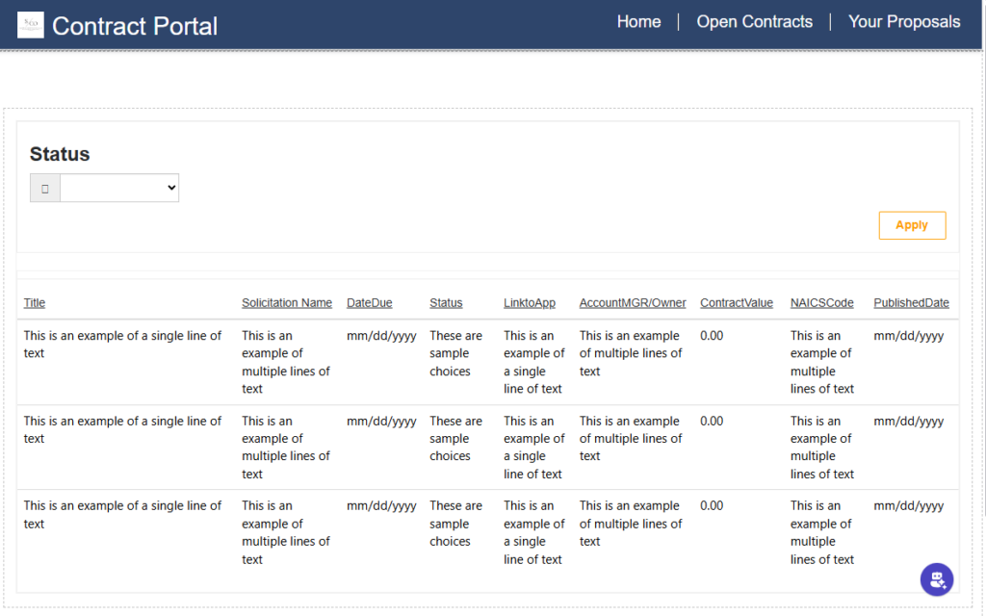Image resolution: width=986 pixels, height=616 pixels.
Task: Sort by DateDue column header
Action: pyautogui.click(x=370, y=303)
